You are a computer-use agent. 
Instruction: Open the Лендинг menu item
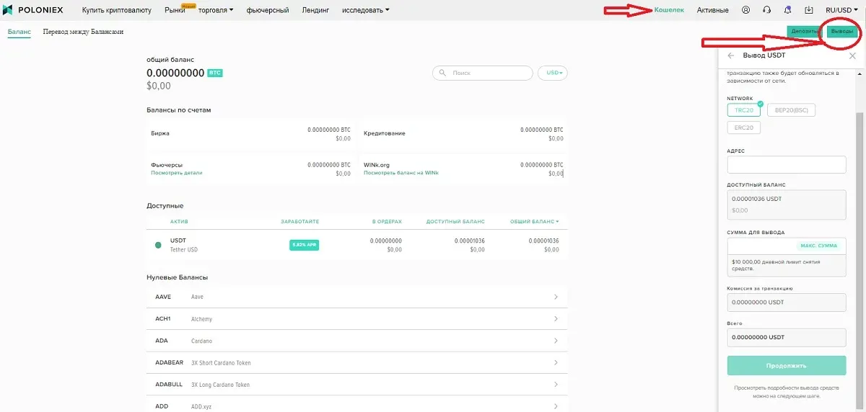[x=315, y=10]
